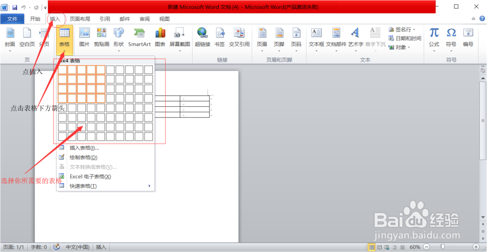Save the document from quick access toolbar
The width and height of the screenshot is (487, 252).
(x=15, y=7)
